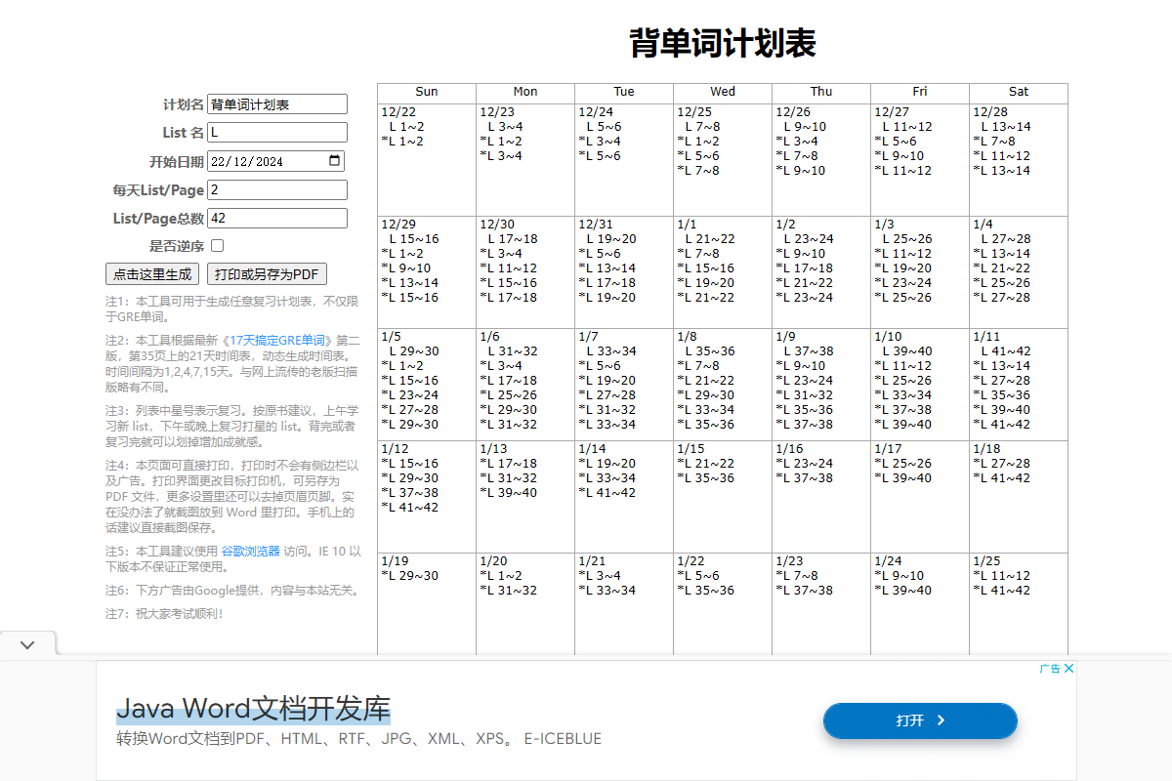1172x781 pixels.
Task: Click the arrow inside the 打开 button
Action: tap(942, 720)
